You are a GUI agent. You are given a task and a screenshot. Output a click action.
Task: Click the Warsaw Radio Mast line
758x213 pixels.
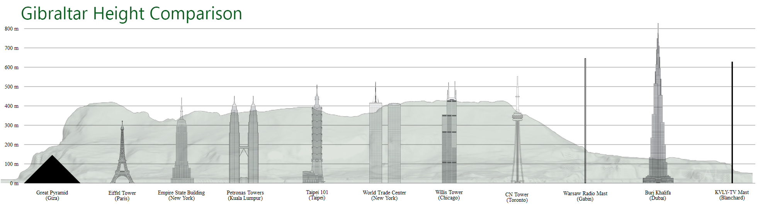point(585,121)
